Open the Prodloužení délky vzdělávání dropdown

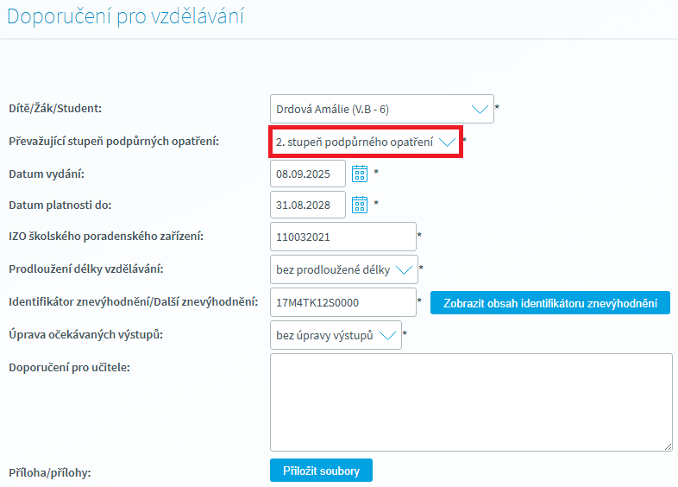click(342, 269)
